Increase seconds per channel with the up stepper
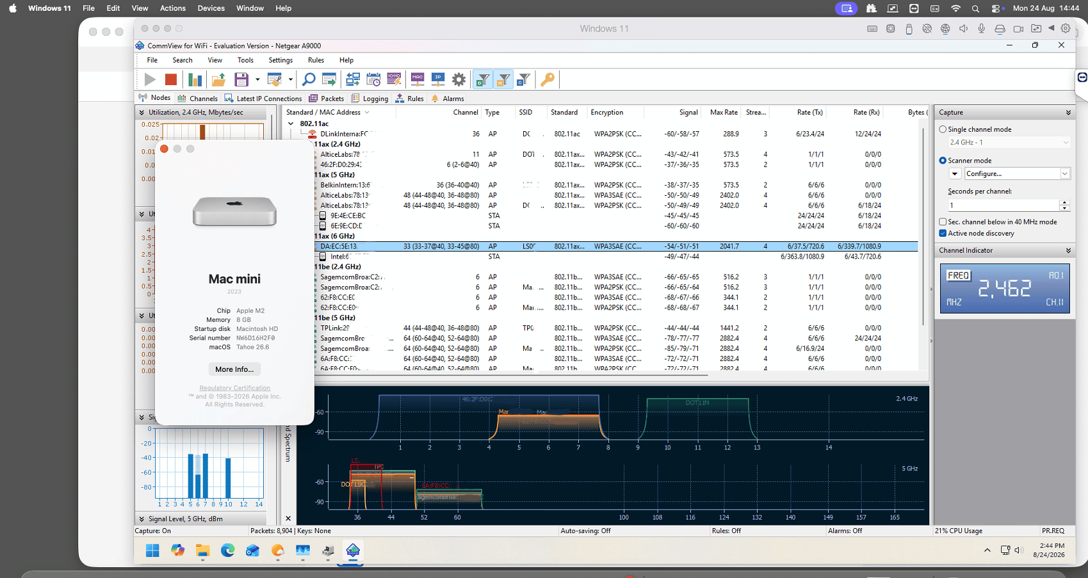The image size is (1088, 578). click(x=1064, y=202)
